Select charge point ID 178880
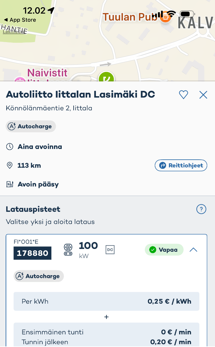The height and width of the screenshot is (347, 215). [x=32, y=253]
